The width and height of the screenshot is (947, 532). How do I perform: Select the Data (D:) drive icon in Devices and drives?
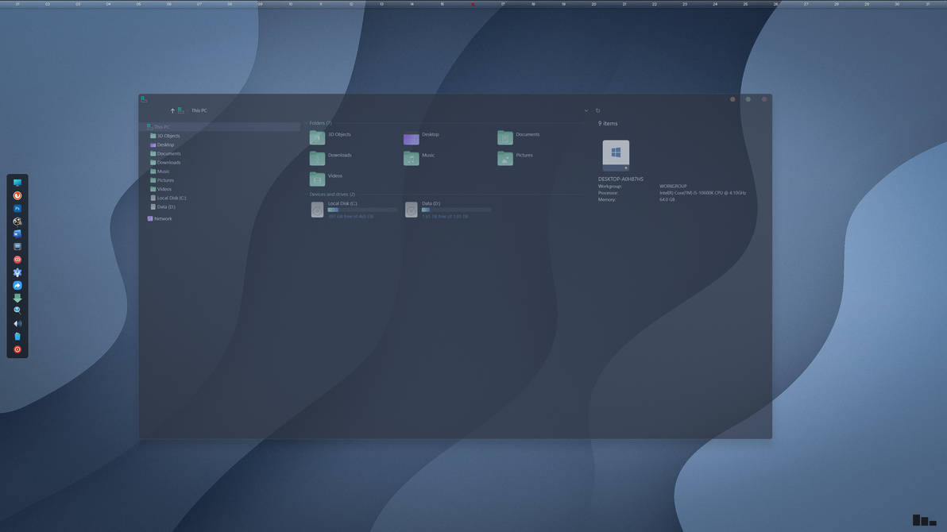(x=412, y=210)
